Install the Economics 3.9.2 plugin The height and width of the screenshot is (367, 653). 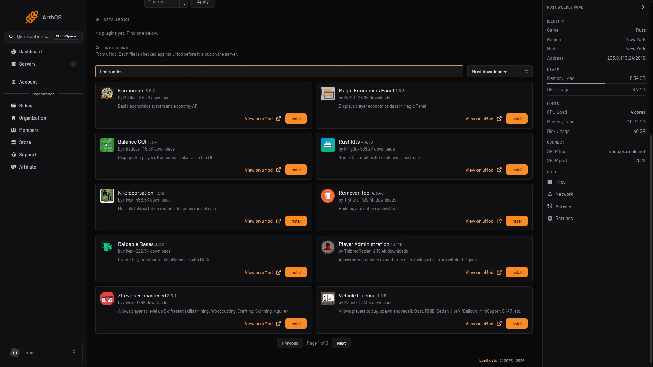coord(296,119)
